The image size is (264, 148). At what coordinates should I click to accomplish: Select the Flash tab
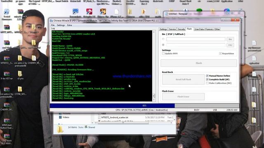pos(189,29)
